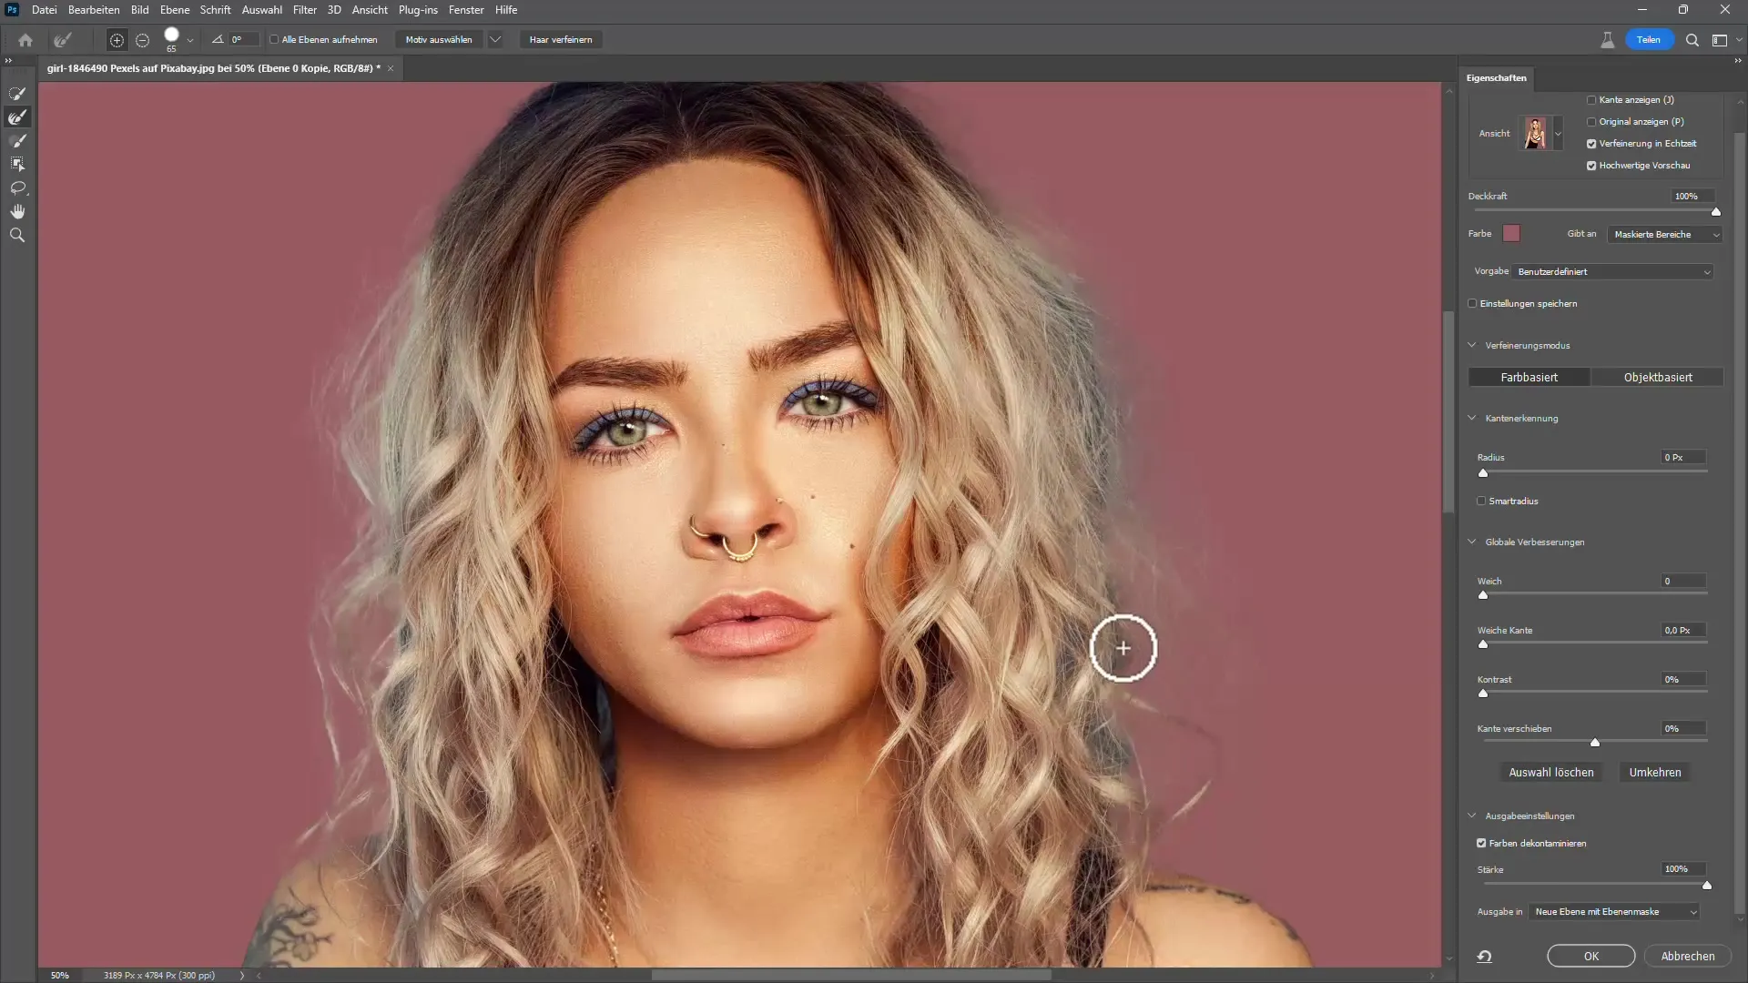Select the Refine Edge Brush tool
This screenshot has width=1748, height=983.
[x=17, y=117]
